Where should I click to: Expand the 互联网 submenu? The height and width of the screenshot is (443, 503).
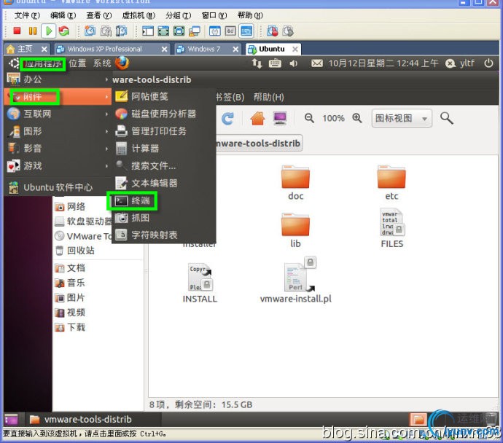coord(58,114)
